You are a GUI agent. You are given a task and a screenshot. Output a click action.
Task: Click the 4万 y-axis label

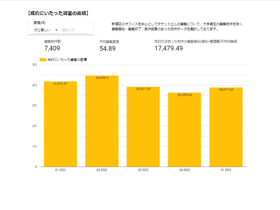[35, 85]
